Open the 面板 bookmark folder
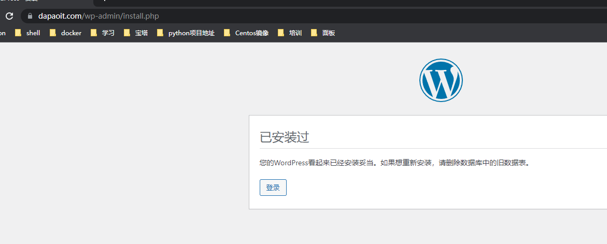607x244 pixels. [x=323, y=33]
